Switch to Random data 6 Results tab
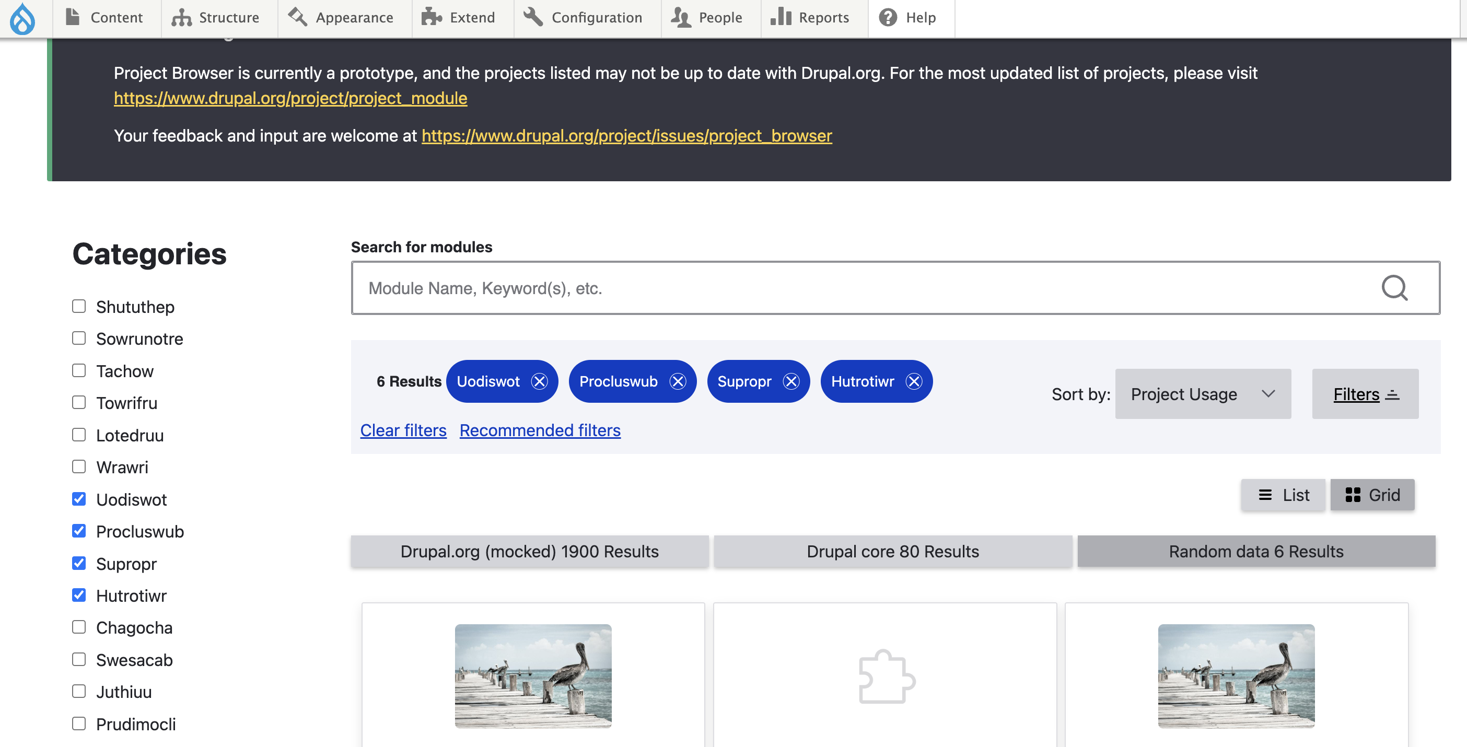The image size is (1467, 747). click(1255, 551)
